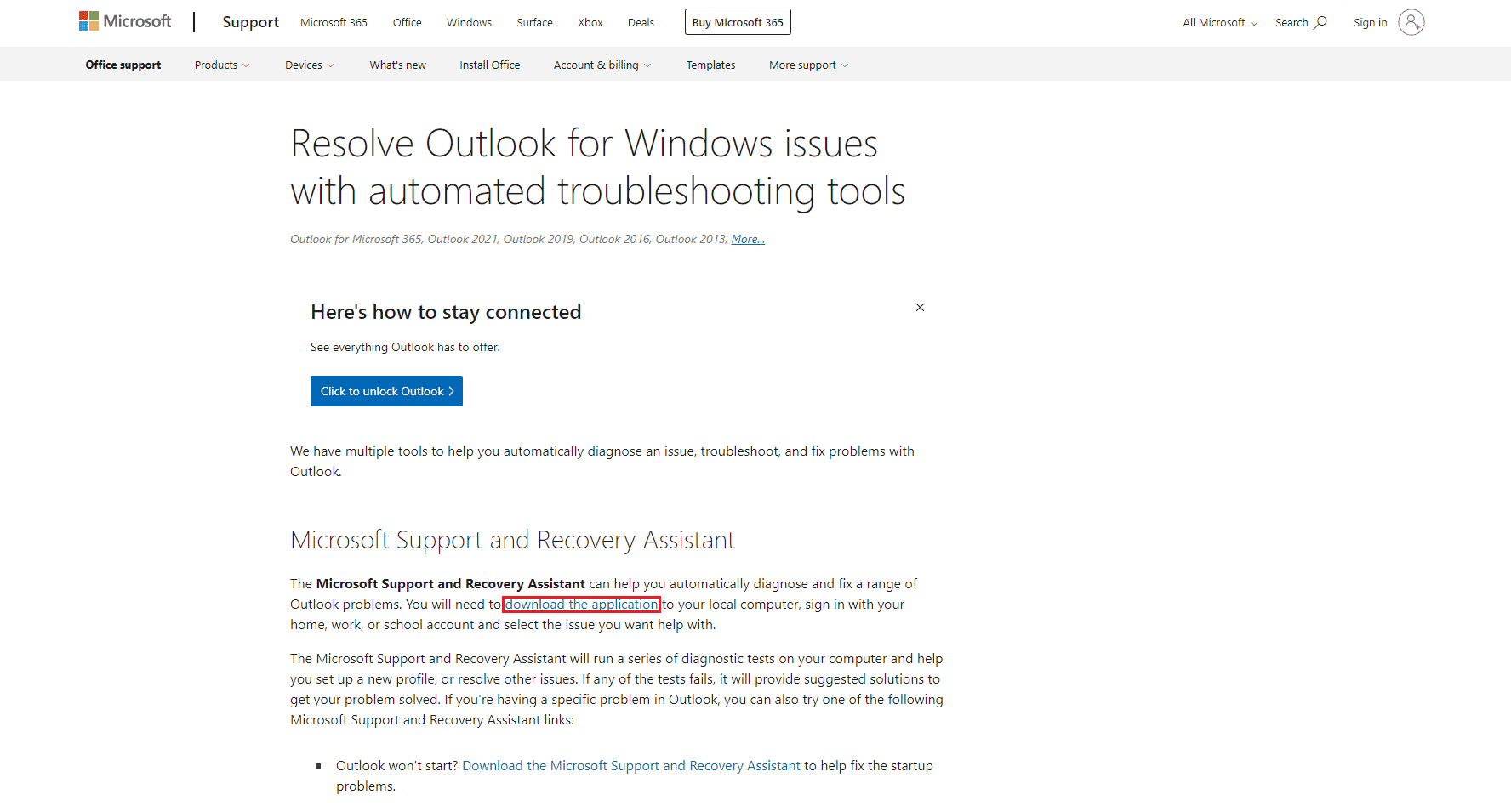
Task: Open the Templates page
Action: coord(710,65)
